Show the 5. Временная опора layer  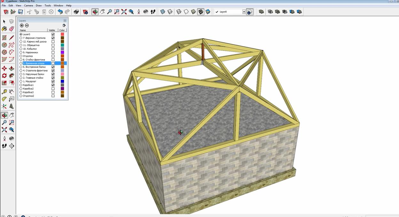click(53, 63)
